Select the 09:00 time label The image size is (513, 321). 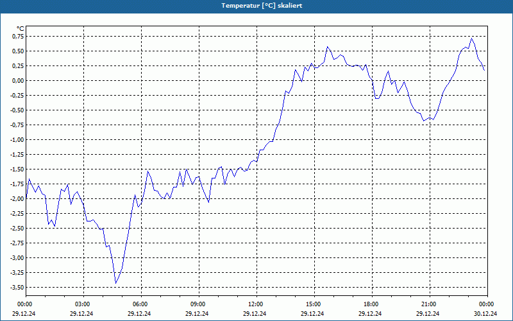199,304
